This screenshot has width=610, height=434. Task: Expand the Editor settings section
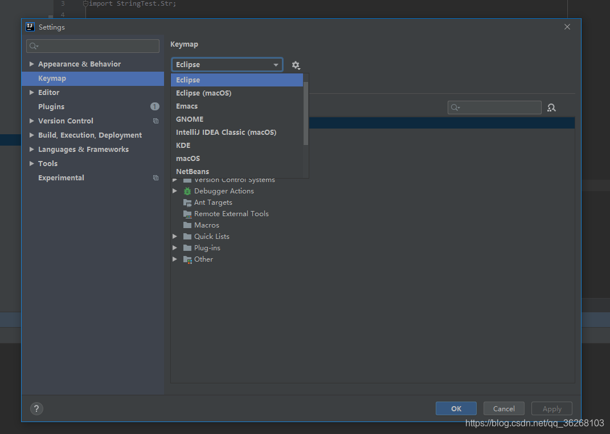(x=31, y=92)
